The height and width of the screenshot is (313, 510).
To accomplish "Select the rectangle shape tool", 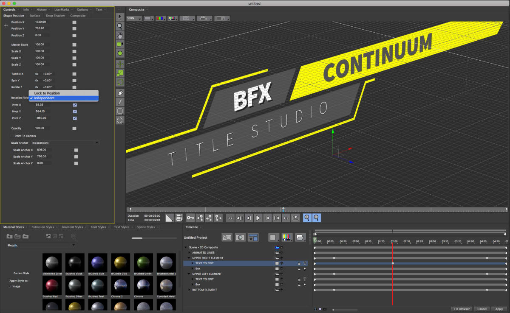I will click(x=120, y=112).
